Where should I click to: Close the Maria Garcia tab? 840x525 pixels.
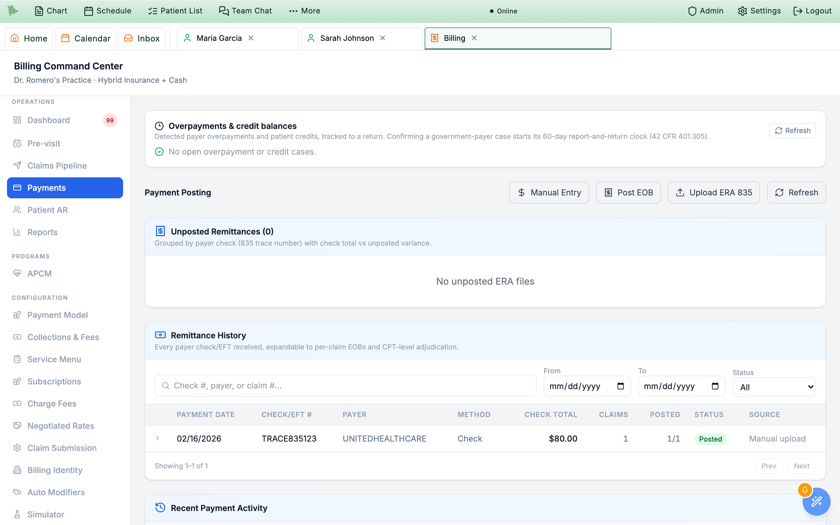click(251, 38)
